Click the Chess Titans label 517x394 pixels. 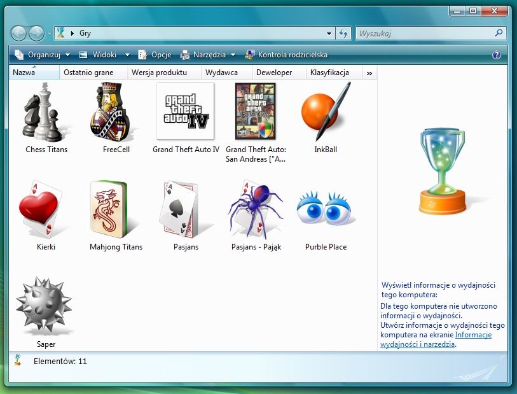[x=46, y=150]
